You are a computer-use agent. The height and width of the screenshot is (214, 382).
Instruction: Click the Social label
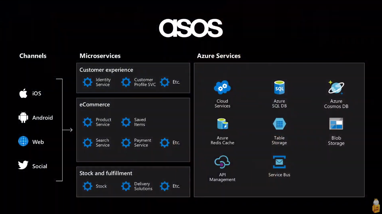pos(40,166)
